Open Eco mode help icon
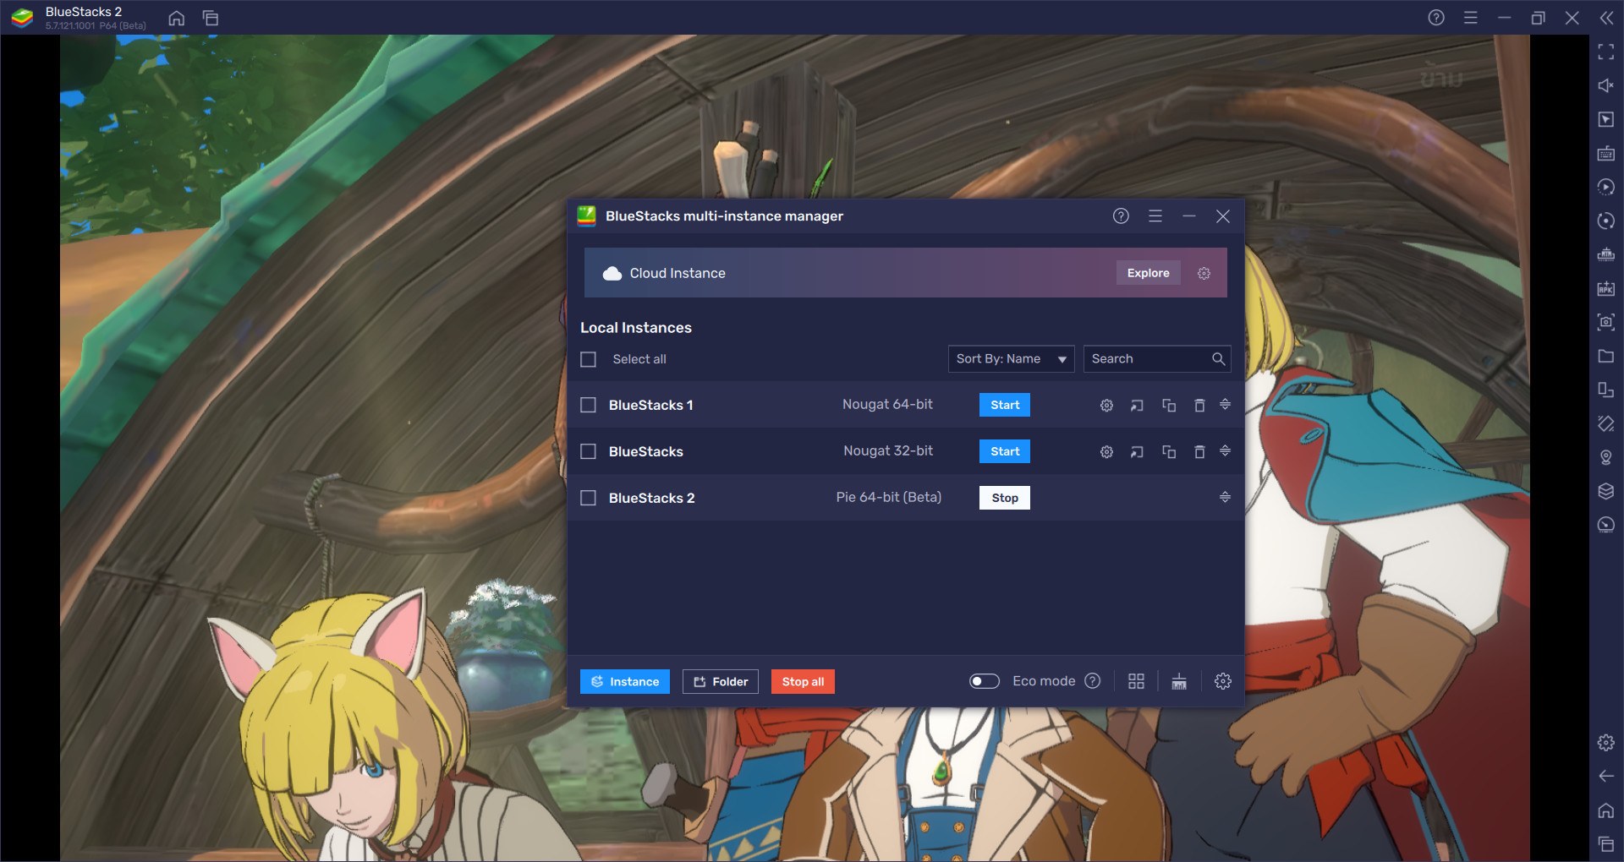This screenshot has width=1624, height=862. coord(1093,681)
